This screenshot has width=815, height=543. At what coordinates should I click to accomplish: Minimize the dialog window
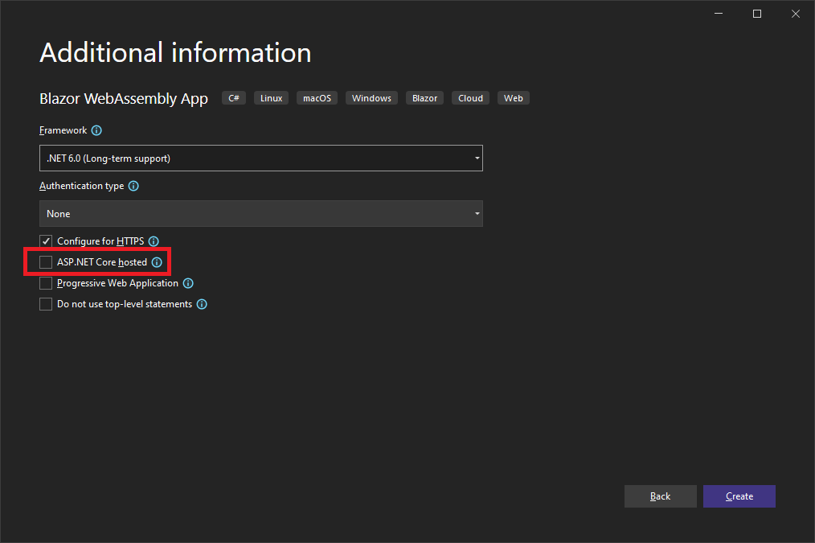tap(719, 14)
